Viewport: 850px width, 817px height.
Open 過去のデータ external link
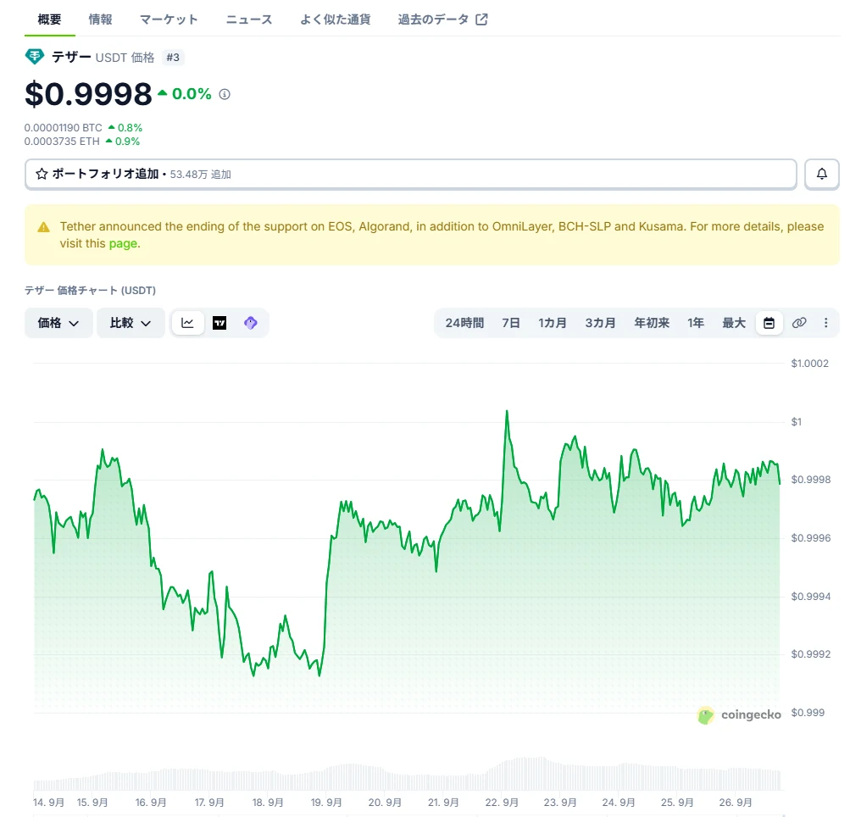(x=442, y=19)
